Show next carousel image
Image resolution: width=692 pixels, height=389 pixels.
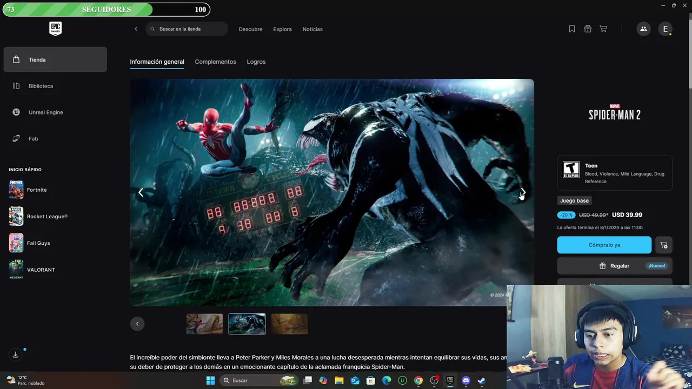coord(523,192)
